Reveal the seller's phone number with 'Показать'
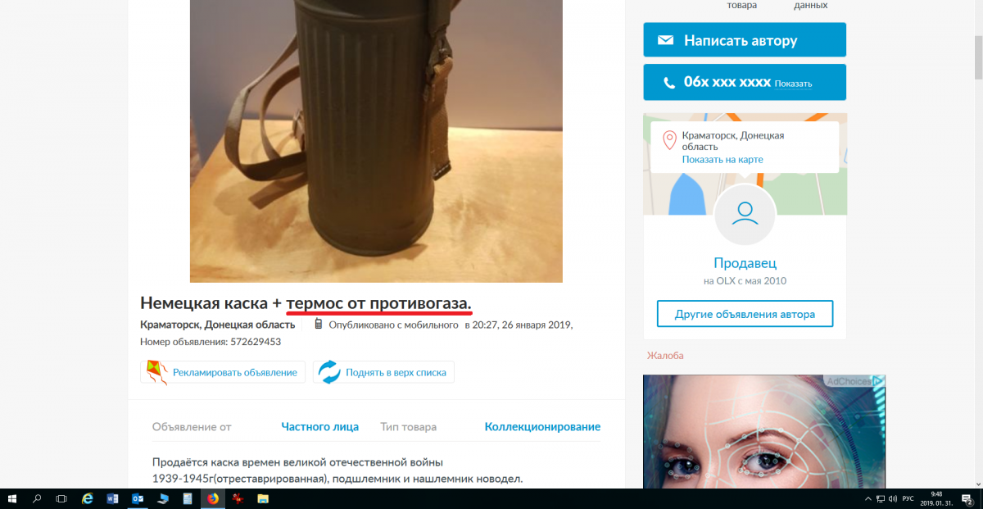983x509 pixels. point(793,84)
